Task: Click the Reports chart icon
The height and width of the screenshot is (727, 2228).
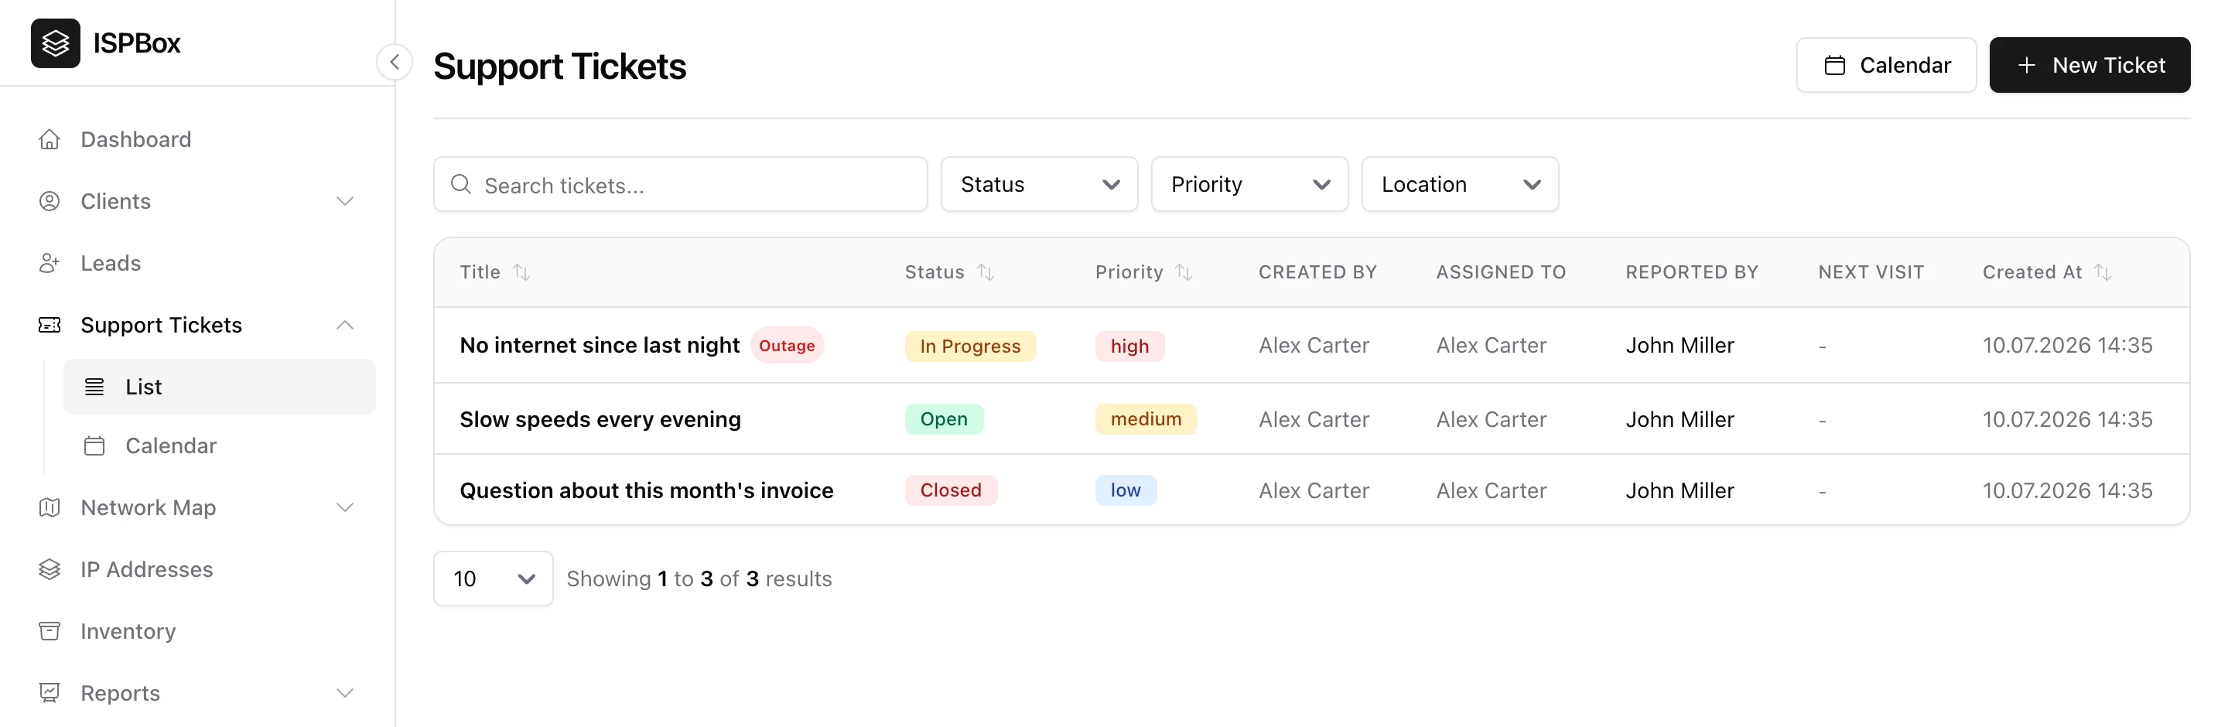Action: (x=50, y=693)
